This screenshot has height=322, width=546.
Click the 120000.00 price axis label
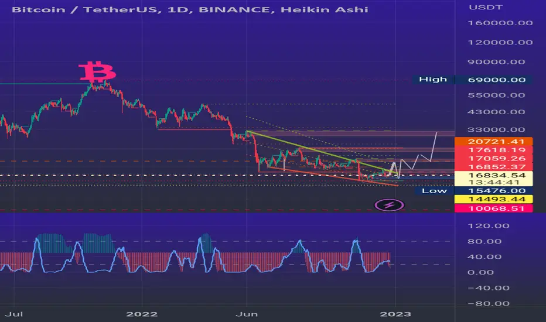point(500,43)
